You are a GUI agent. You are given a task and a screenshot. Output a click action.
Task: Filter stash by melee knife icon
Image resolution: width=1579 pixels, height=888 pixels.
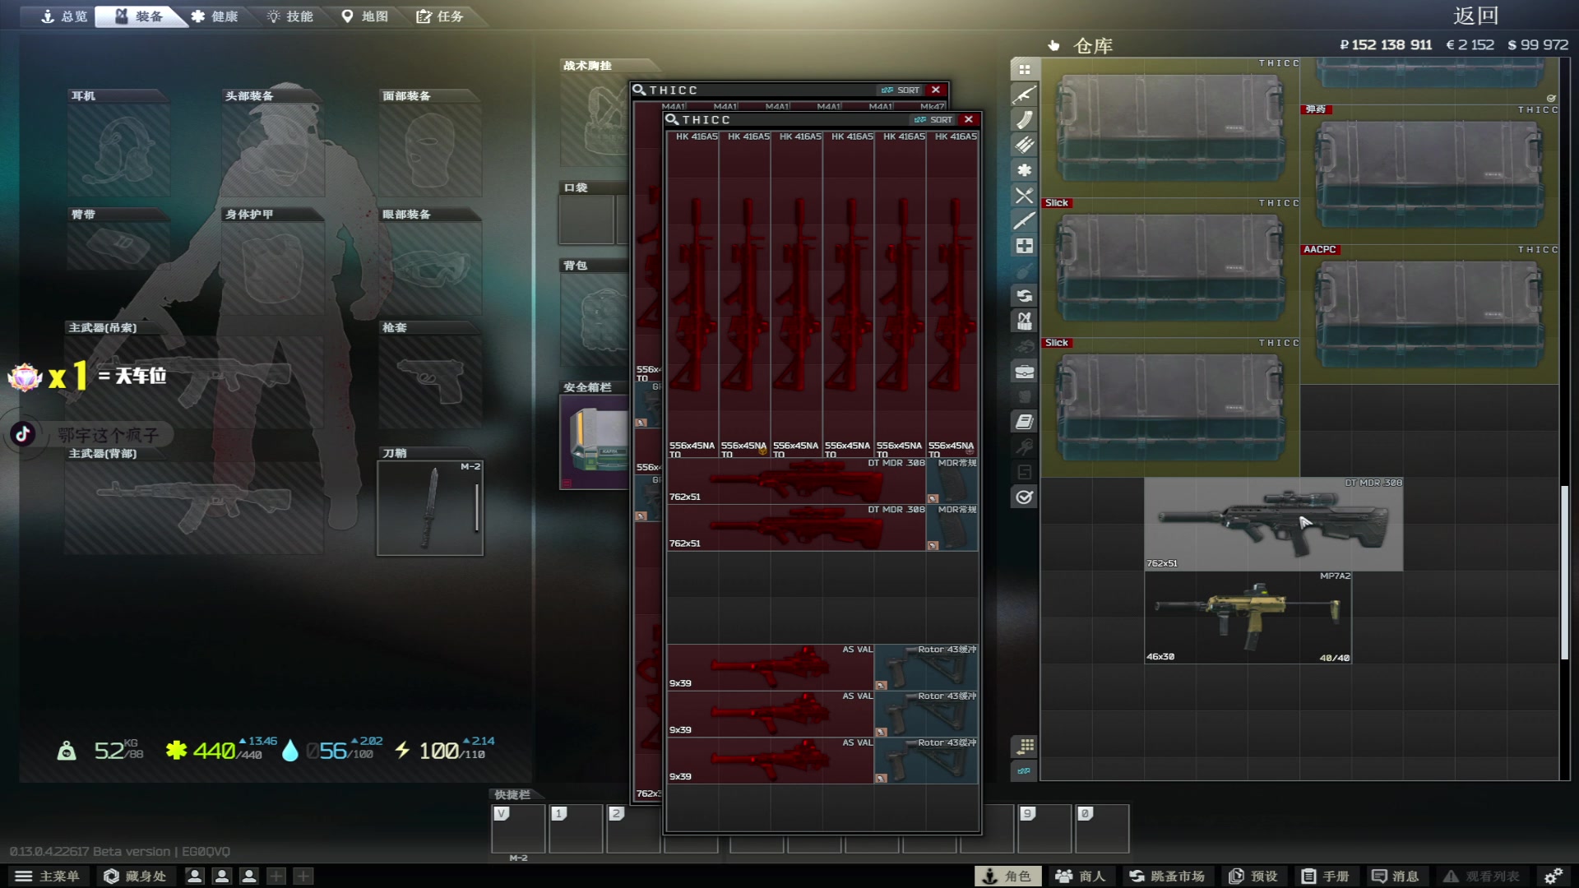tap(1024, 220)
